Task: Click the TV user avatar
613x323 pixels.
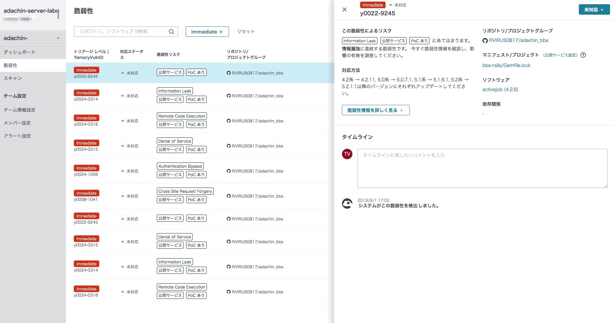Action: (x=347, y=154)
